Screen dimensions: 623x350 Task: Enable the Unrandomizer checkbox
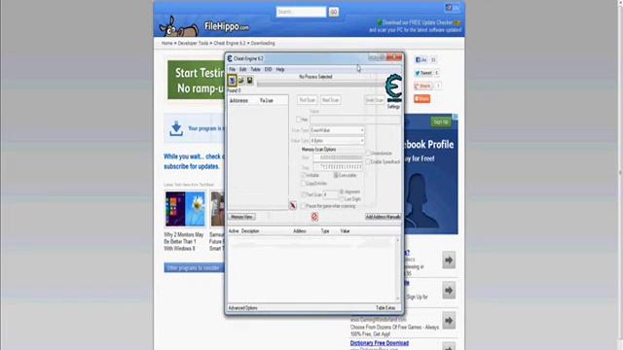coord(368,154)
